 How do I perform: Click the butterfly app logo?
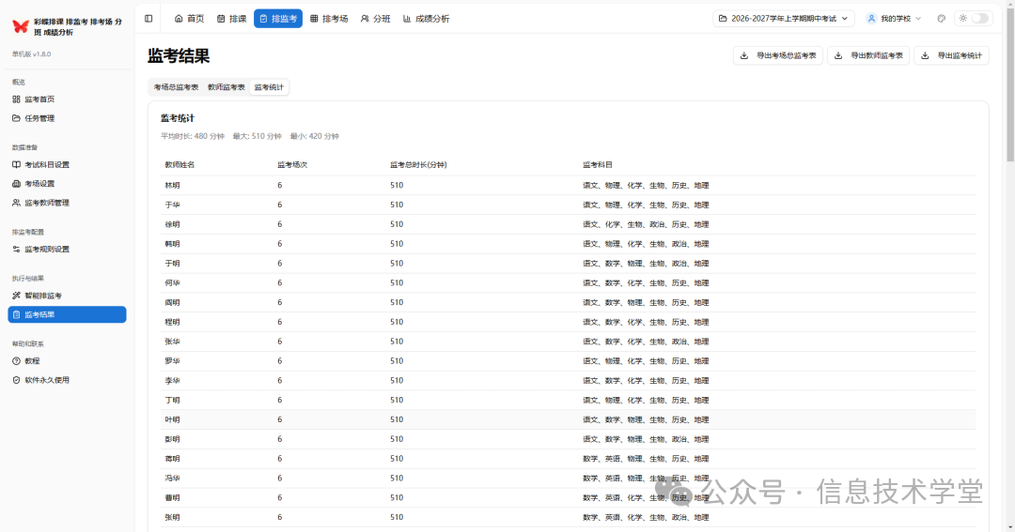pos(21,26)
